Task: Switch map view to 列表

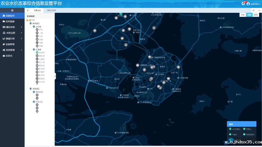Action: [x=243, y=15]
